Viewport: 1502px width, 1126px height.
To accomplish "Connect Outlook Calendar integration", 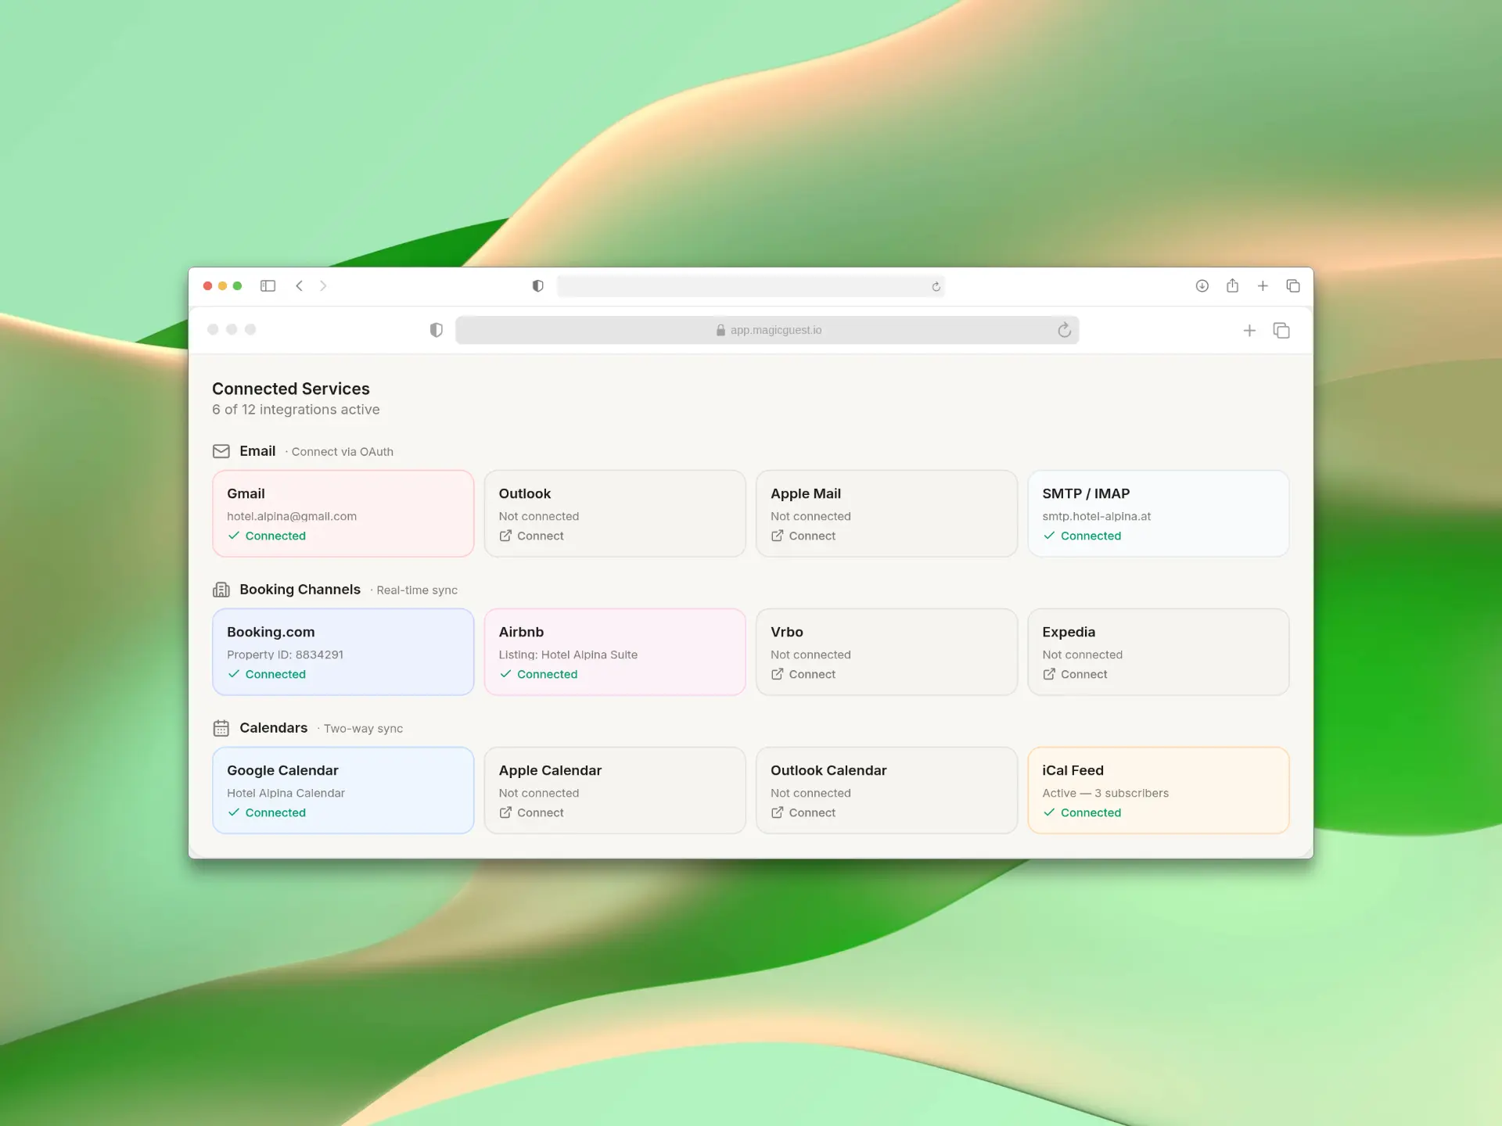I will coord(803,812).
